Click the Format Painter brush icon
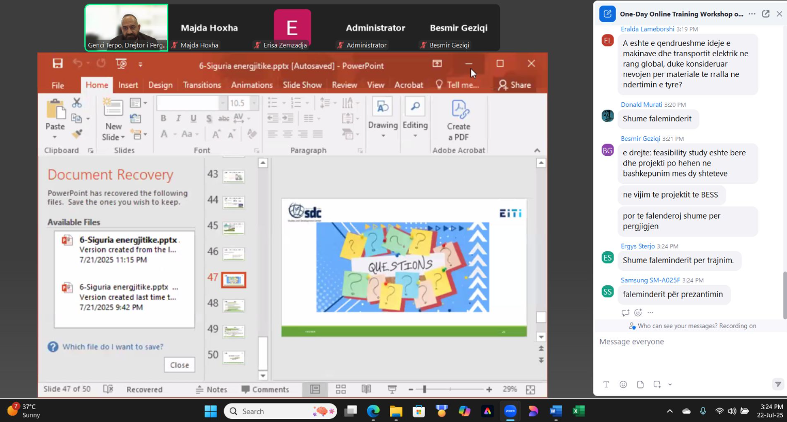 77,134
